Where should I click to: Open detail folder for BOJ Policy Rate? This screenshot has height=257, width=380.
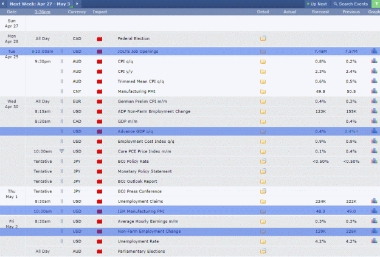pyautogui.click(x=263, y=161)
